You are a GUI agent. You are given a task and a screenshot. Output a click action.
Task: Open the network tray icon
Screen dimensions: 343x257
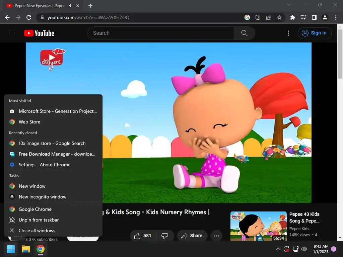295,249
